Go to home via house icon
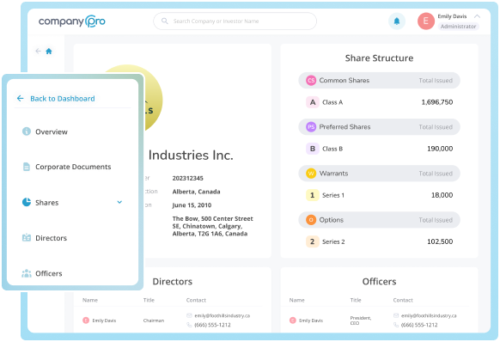Image resolution: width=500 pixels, height=342 pixels. [x=49, y=51]
